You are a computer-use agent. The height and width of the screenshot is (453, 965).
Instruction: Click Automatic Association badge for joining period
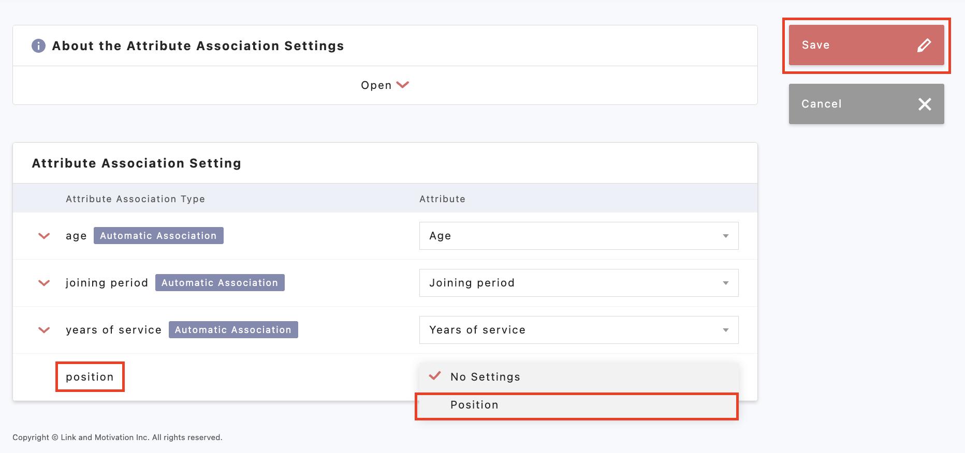click(220, 283)
